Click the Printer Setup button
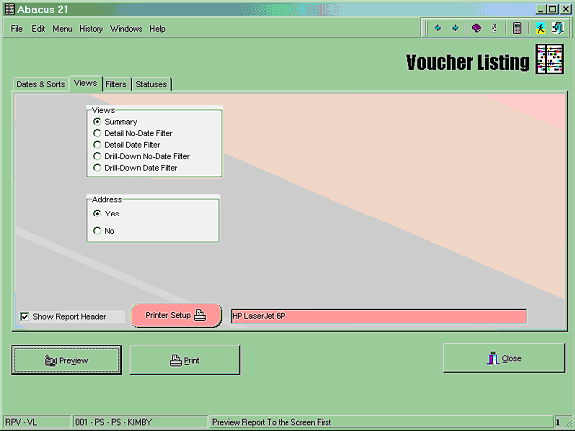 (x=176, y=315)
